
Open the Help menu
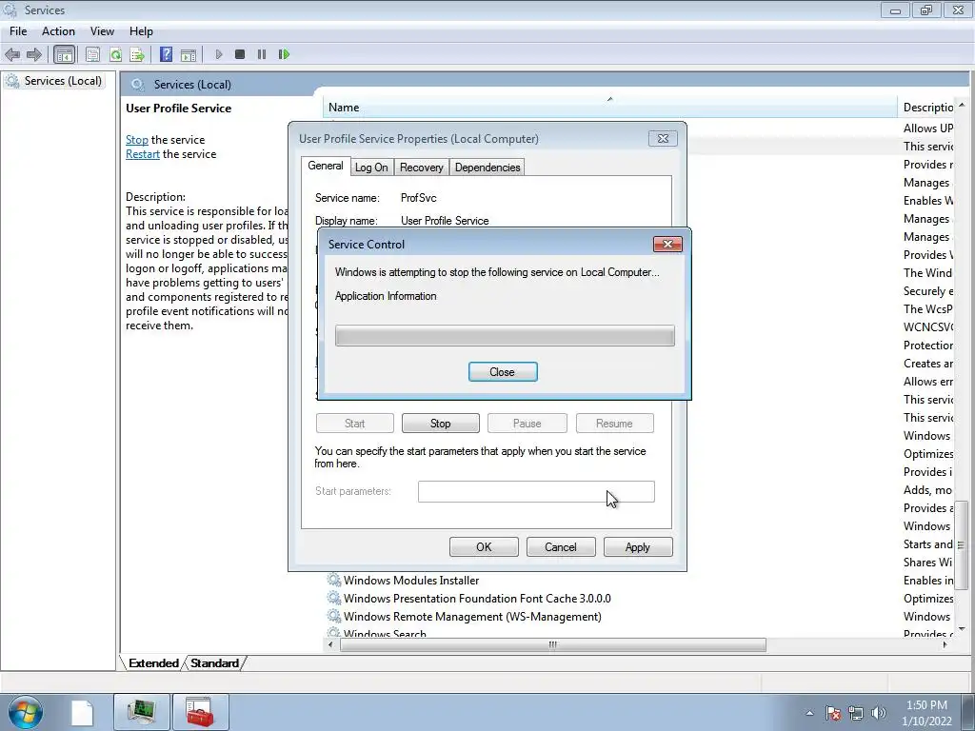[x=141, y=31]
